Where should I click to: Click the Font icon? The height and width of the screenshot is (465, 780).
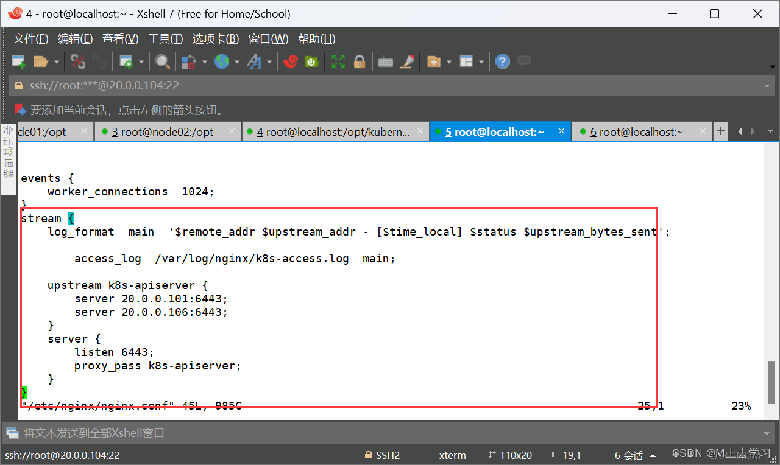point(254,61)
